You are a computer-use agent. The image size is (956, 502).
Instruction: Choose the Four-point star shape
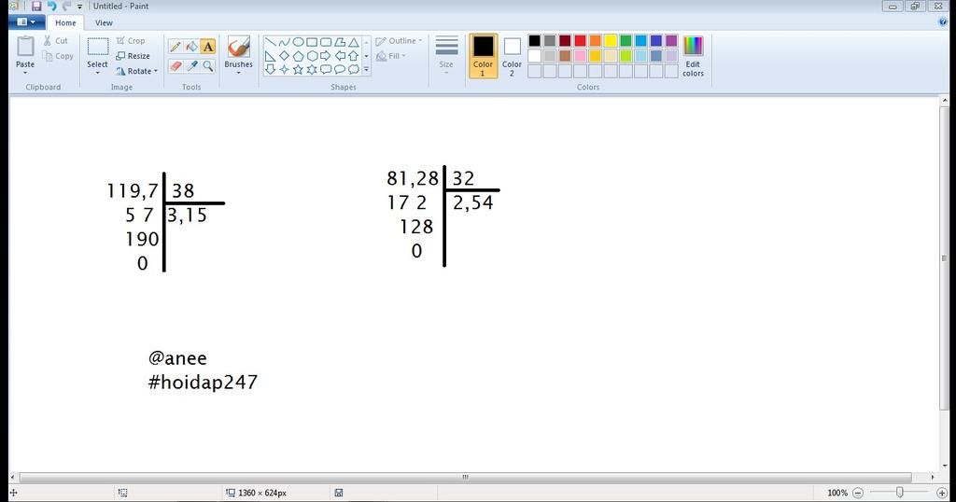pyautogui.click(x=284, y=69)
